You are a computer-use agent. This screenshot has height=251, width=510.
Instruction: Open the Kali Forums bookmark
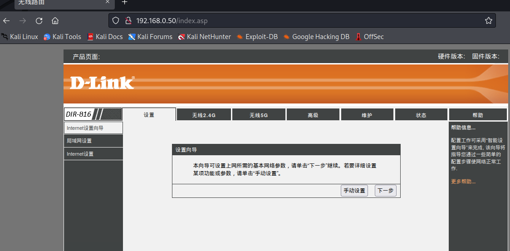[x=150, y=37]
